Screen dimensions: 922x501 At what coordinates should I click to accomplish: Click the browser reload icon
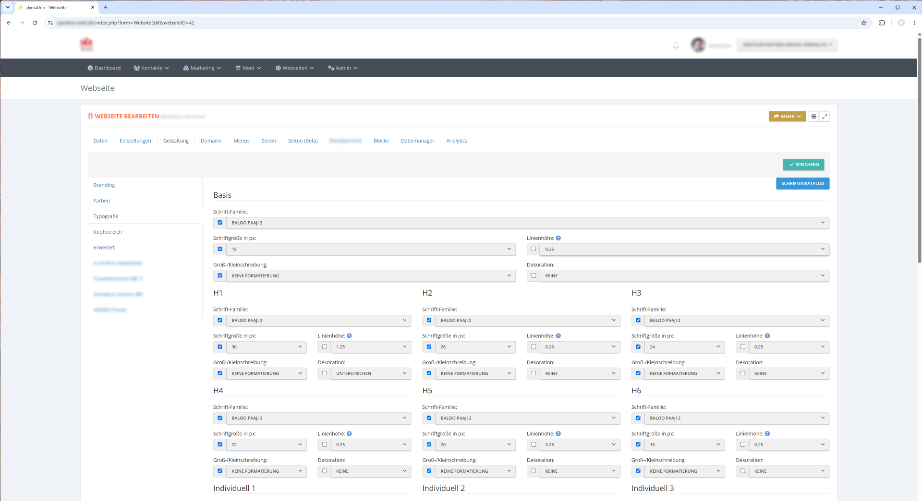35,23
